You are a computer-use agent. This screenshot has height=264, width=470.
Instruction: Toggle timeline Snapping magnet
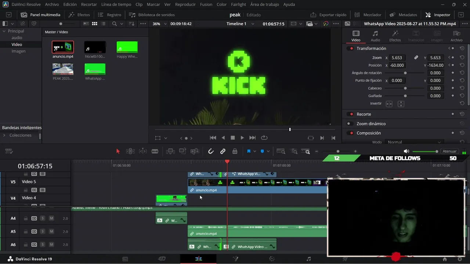coord(211,151)
